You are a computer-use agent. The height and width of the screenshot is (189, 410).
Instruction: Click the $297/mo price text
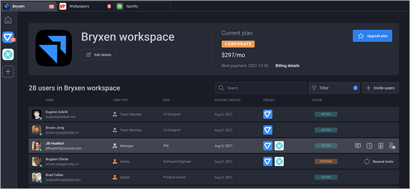click(233, 55)
